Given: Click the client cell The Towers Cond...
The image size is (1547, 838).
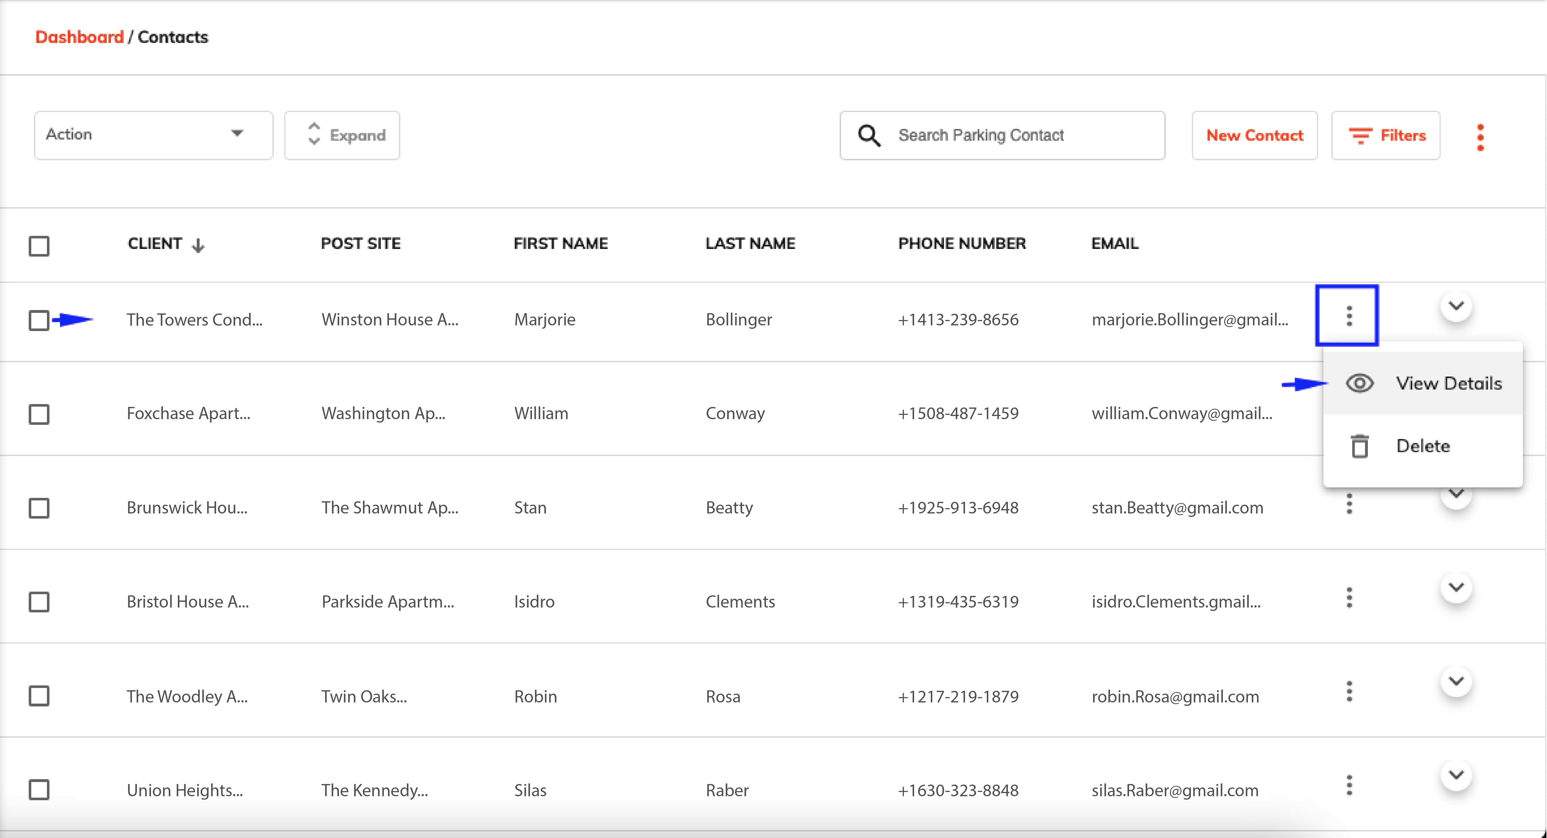Looking at the screenshot, I should (194, 319).
